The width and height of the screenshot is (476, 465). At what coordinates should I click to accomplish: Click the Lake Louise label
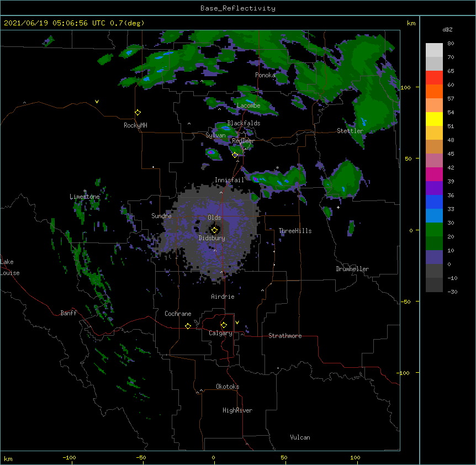[x=10, y=267]
